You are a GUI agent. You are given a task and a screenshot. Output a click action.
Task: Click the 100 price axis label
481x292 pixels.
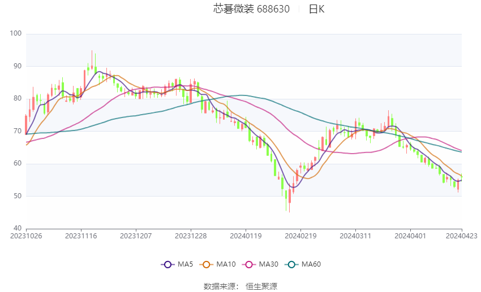click(16, 34)
